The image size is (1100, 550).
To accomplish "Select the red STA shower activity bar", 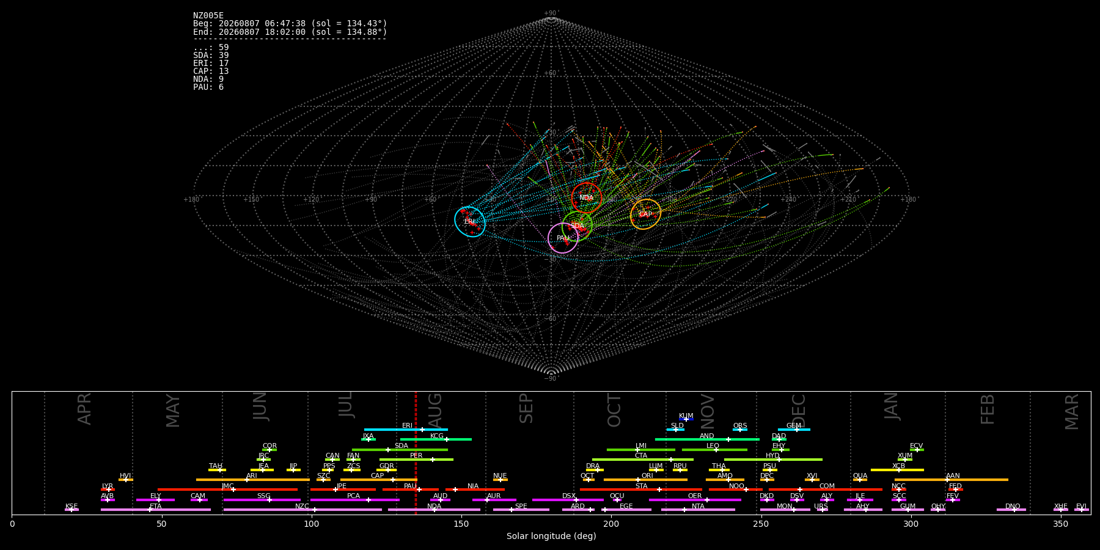I will point(641,490).
